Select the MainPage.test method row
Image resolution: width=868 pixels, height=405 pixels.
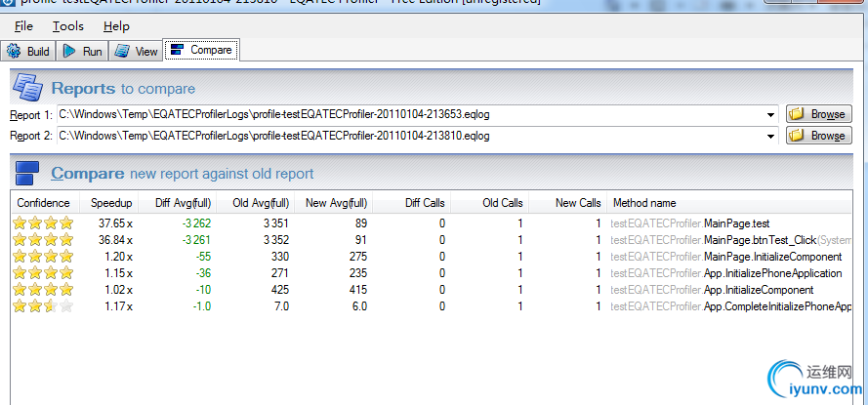(432, 223)
